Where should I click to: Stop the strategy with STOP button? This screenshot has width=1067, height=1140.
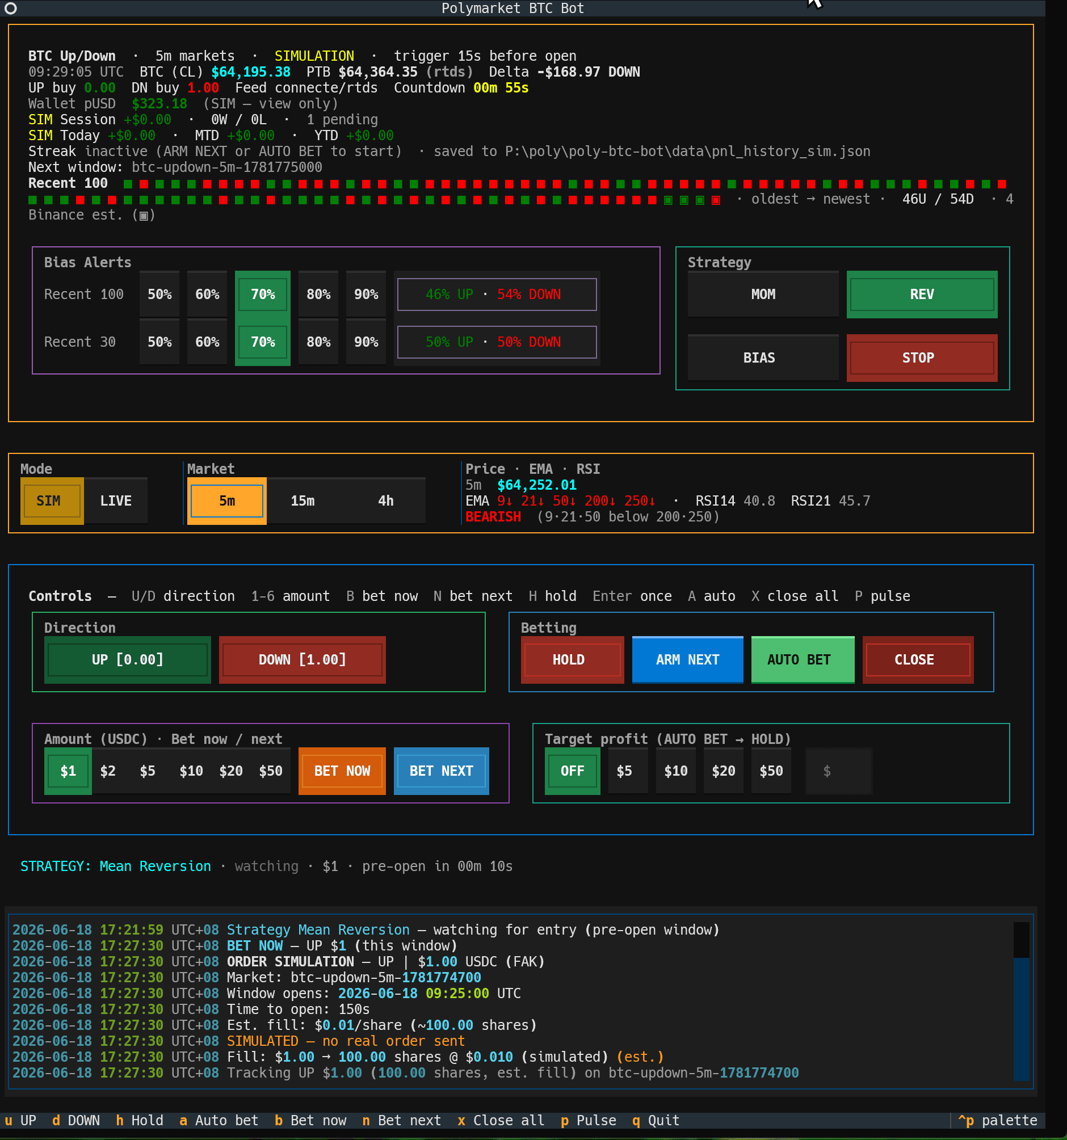click(x=922, y=358)
